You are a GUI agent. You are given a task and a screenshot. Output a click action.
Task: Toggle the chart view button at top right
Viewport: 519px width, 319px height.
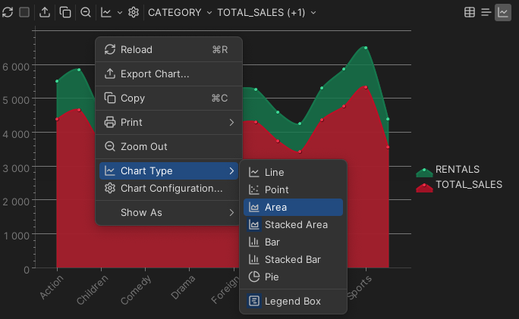(502, 12)
